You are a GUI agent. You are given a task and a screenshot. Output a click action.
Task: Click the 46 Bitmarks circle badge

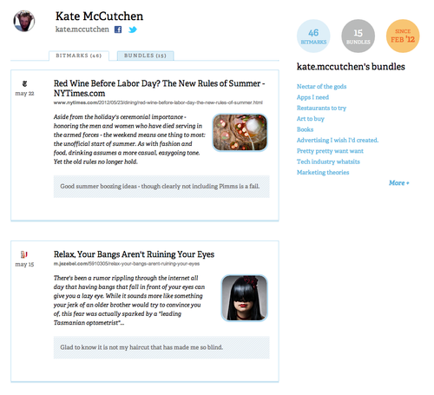(x=313, y=36)
